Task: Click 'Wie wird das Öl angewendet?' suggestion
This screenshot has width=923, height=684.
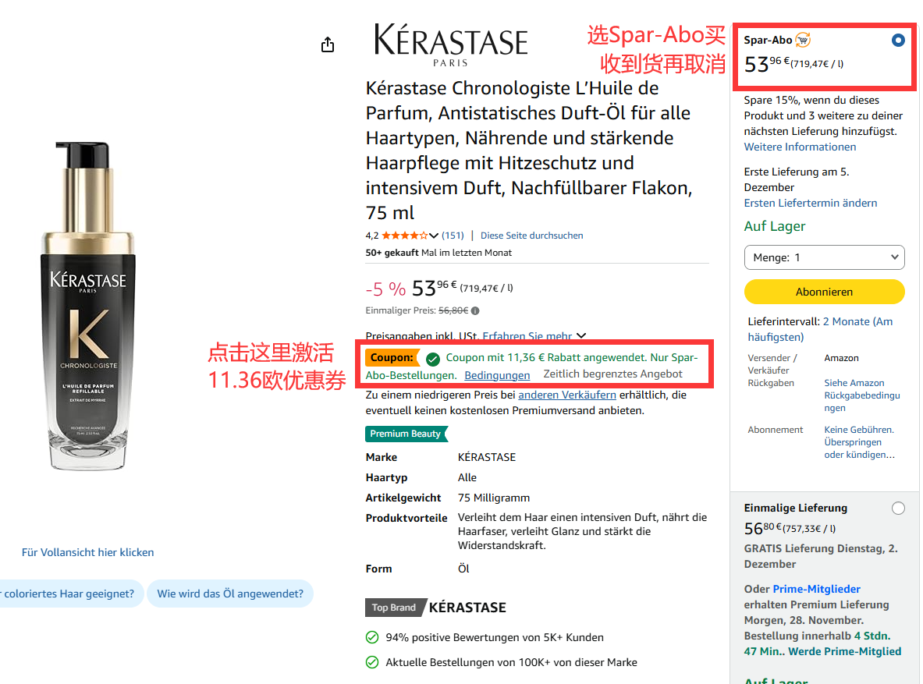Action: coord(230,594)
